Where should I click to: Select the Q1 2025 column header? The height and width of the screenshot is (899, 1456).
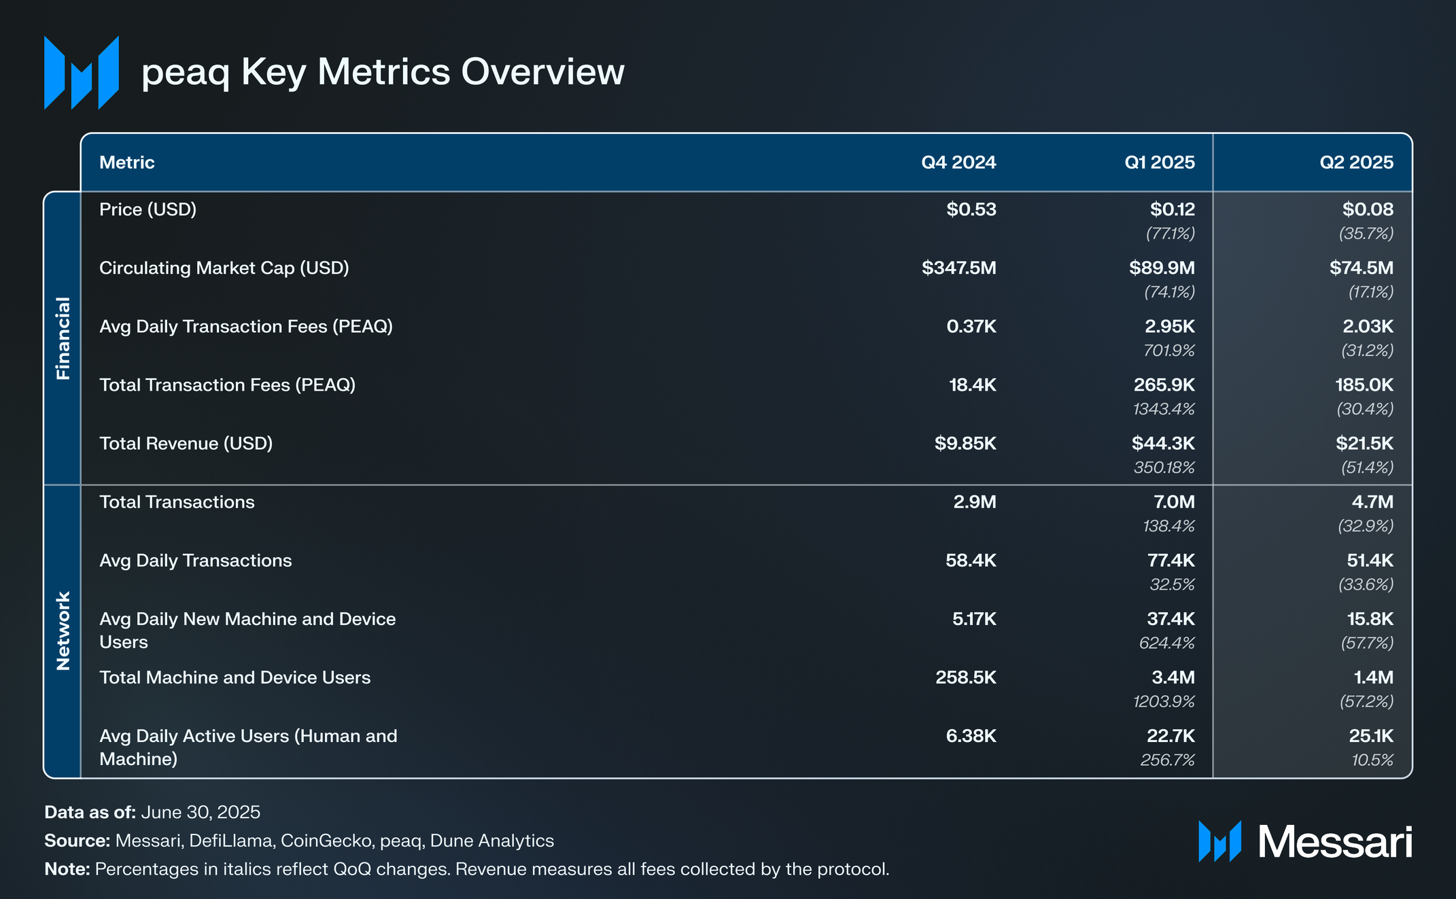1159,162
